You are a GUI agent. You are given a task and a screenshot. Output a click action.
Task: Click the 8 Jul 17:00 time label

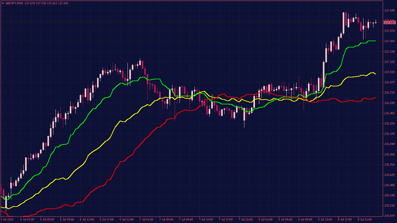pyautogui.click(x=345, y=220)
